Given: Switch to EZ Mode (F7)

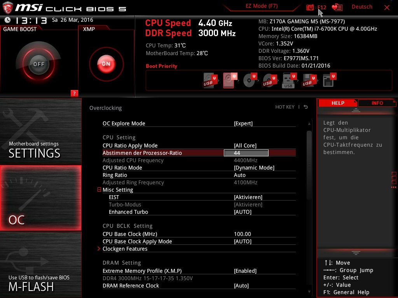Looking at the screenshot, I should click(x=262, y=6).
